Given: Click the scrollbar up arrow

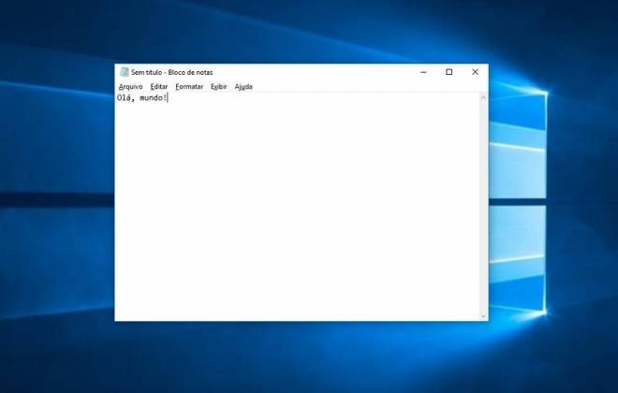Looking at the screenshot, I should (x=483, y=97).
